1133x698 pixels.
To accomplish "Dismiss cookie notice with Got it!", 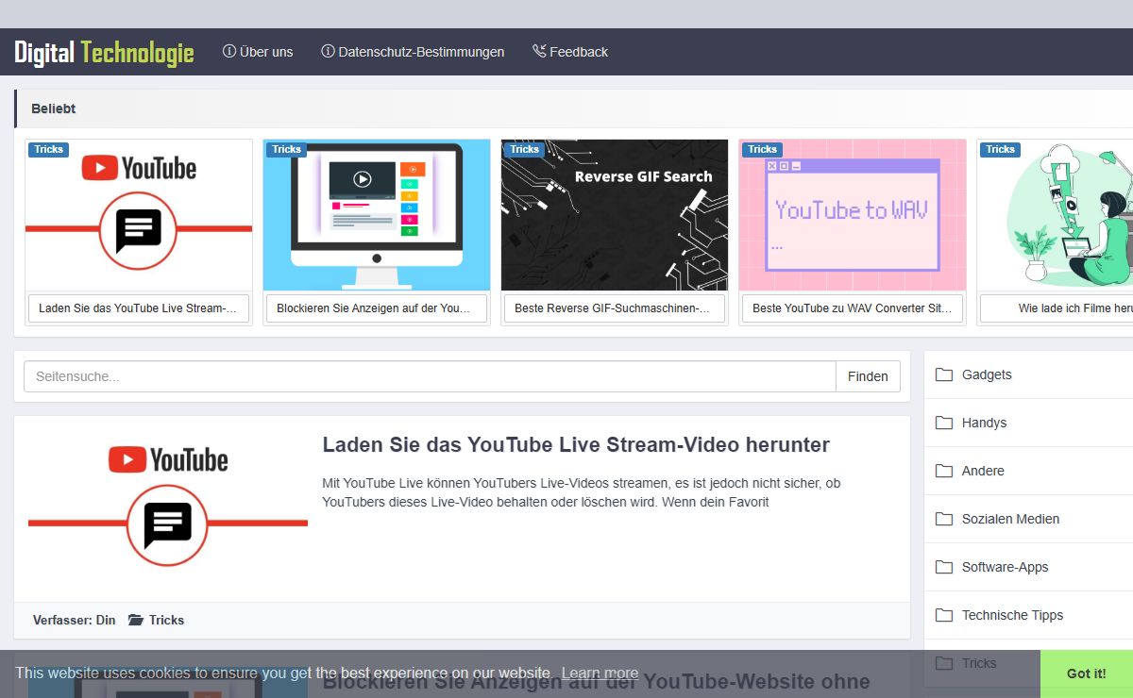I will point(1087,673).
